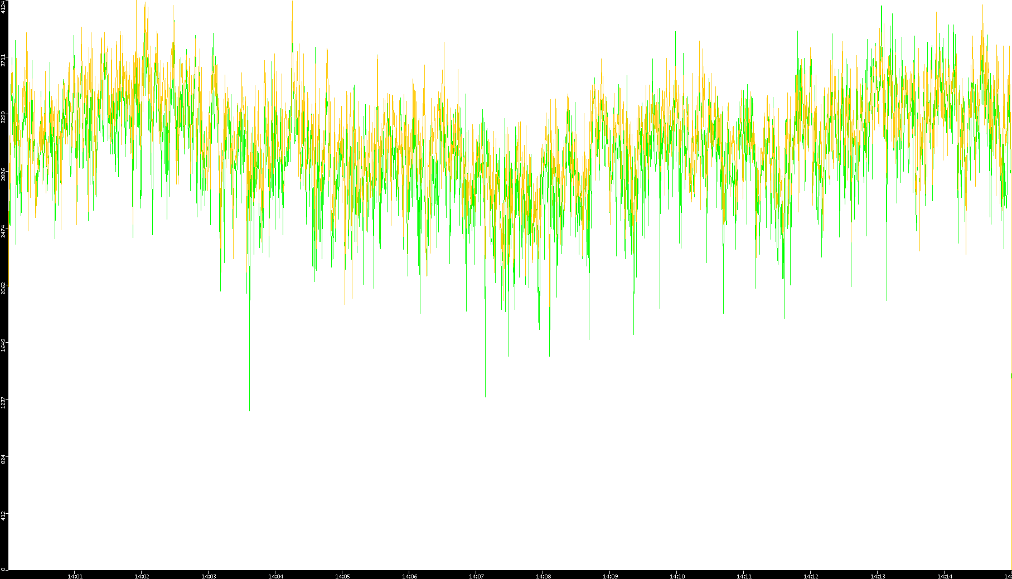Select the 1649 value axis label
The height and width of the screenshot is (579, 1012).
[4, 345]
